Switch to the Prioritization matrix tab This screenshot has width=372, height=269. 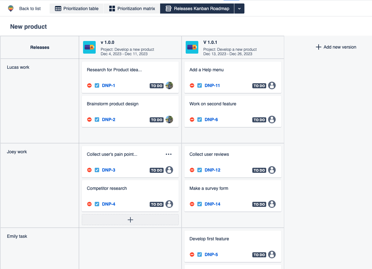tap(132, 9)
